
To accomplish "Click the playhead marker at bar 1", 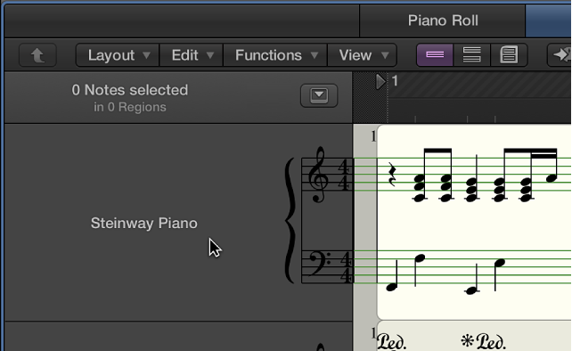I will pos(380,82).
